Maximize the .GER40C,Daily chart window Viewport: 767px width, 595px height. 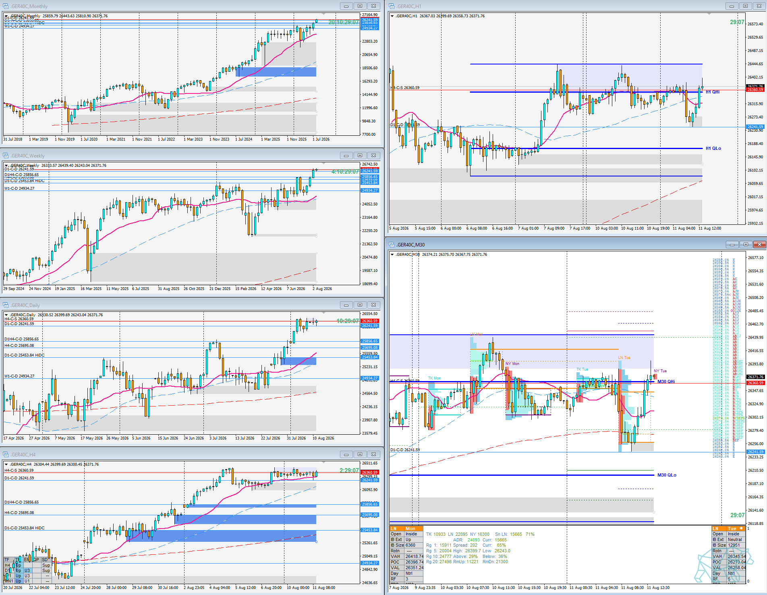[x=360, y=305]
